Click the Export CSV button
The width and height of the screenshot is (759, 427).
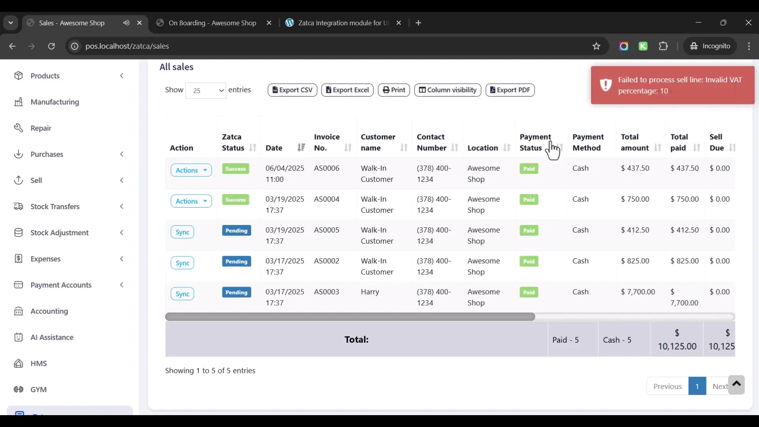point(292,90)
